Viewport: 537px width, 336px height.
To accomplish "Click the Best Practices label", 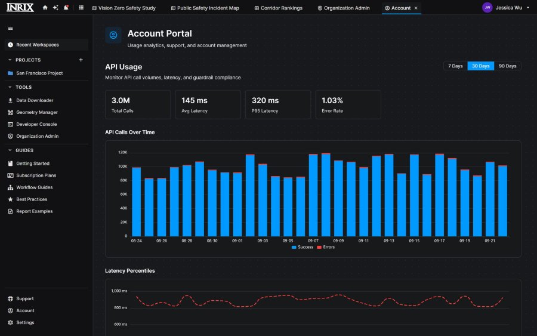I will [32, 199].
